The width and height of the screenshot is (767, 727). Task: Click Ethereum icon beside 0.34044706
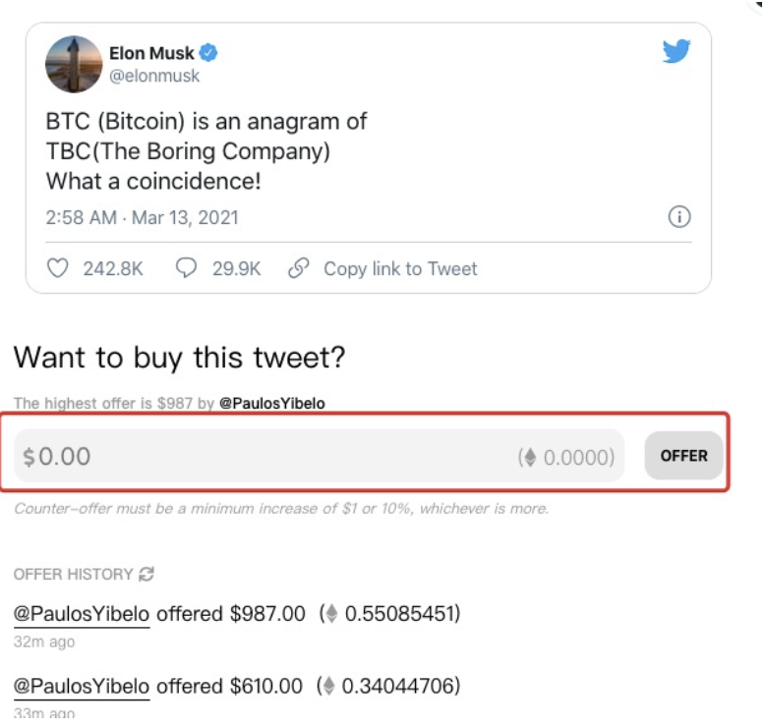click(x=331, y=685)
